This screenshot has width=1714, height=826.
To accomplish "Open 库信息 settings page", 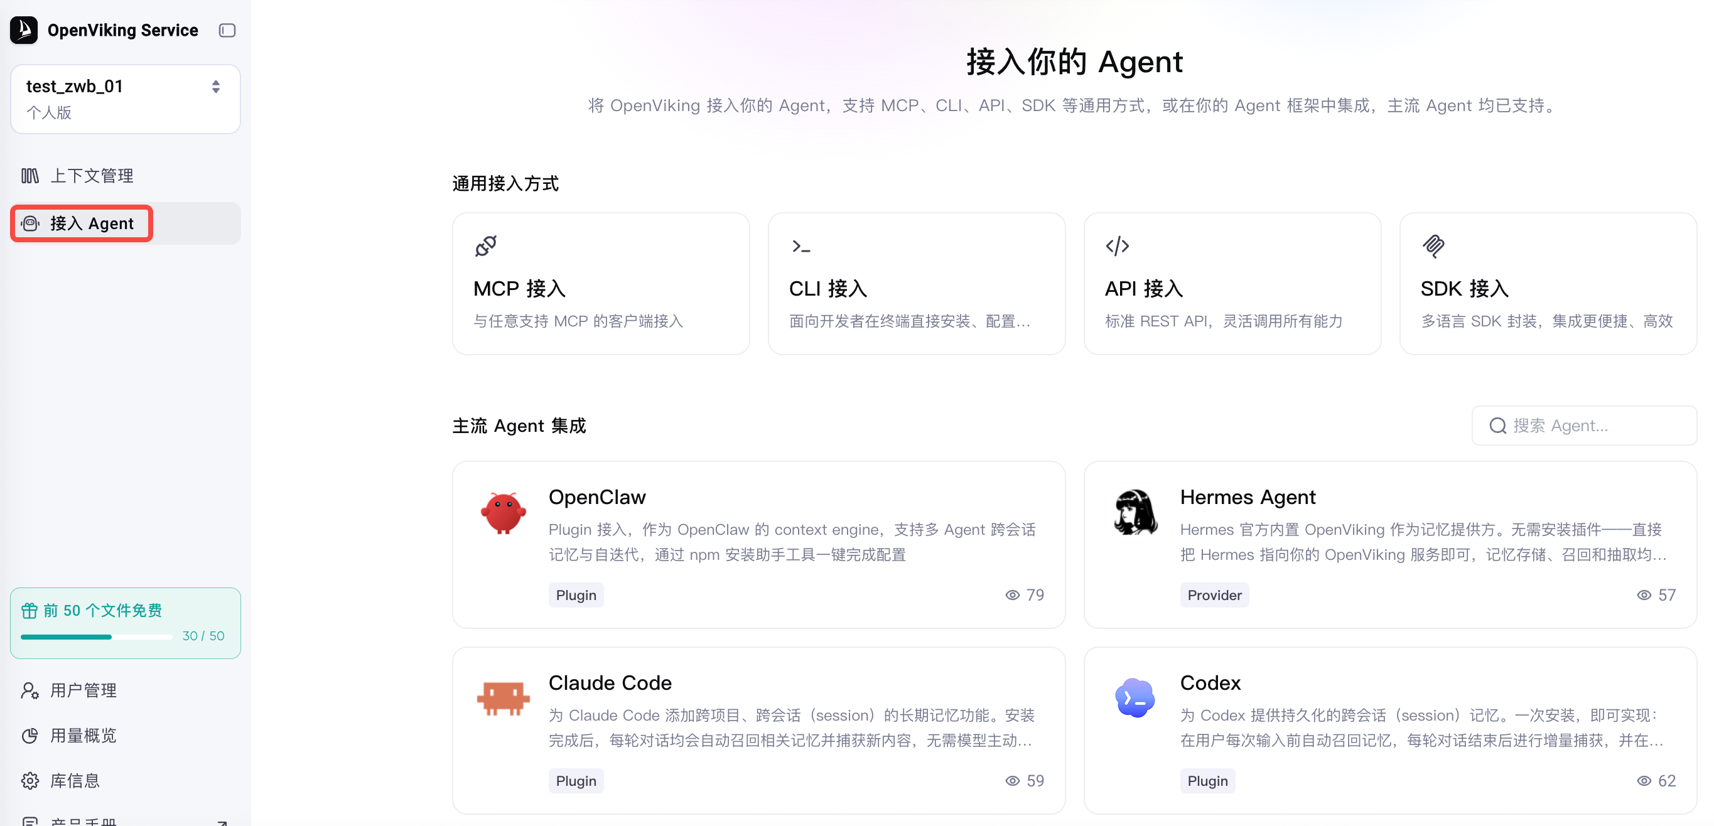I will 125,781.
